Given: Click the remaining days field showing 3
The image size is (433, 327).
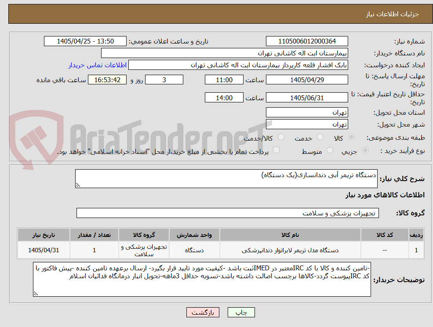Looking at the screenshot, I should tap(164, 80).
